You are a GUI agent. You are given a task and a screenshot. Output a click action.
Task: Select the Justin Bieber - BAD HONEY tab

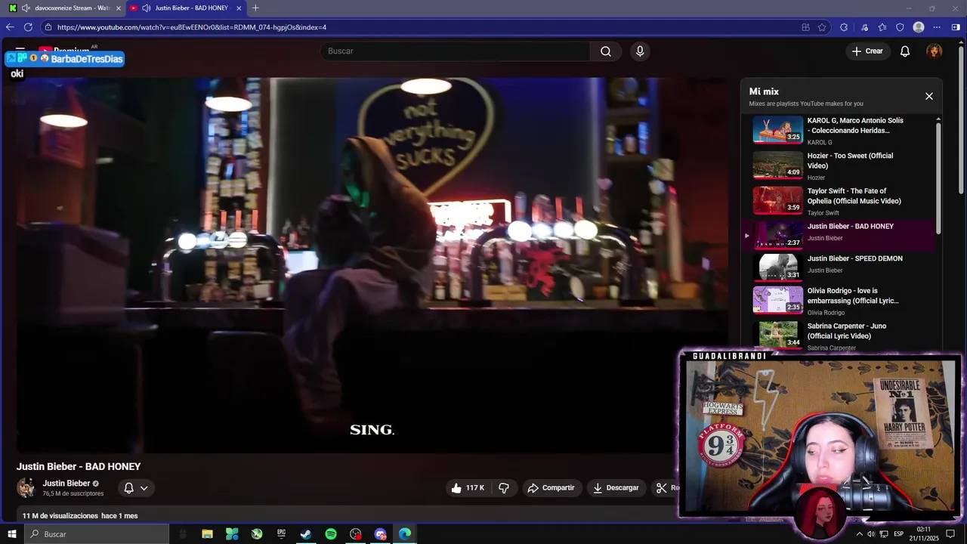pyautogui.click(x=186, y=8)
